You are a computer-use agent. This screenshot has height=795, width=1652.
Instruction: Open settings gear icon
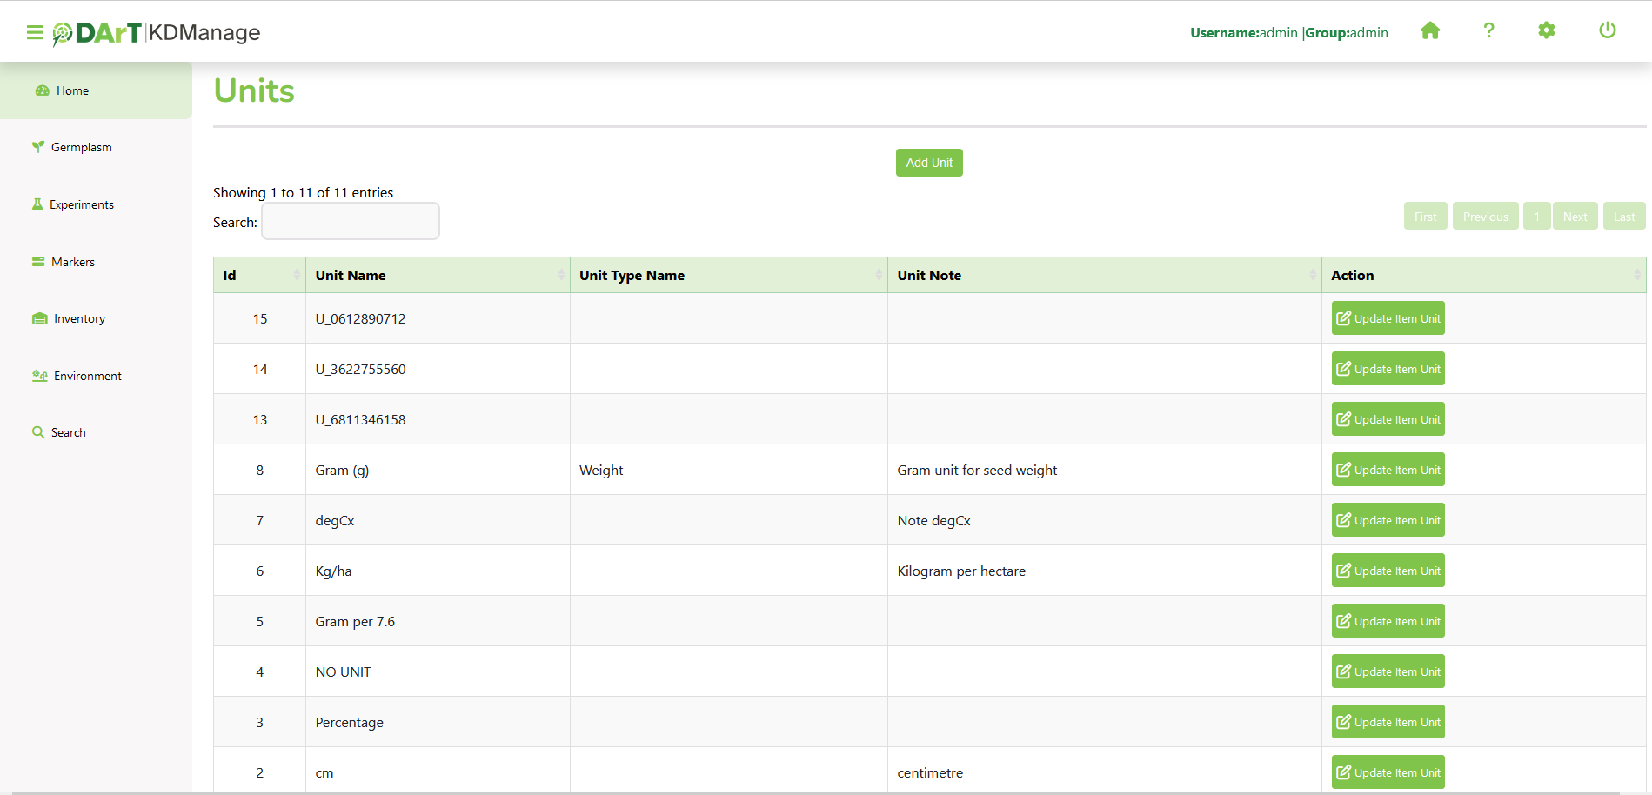[x=1546, y=31]
